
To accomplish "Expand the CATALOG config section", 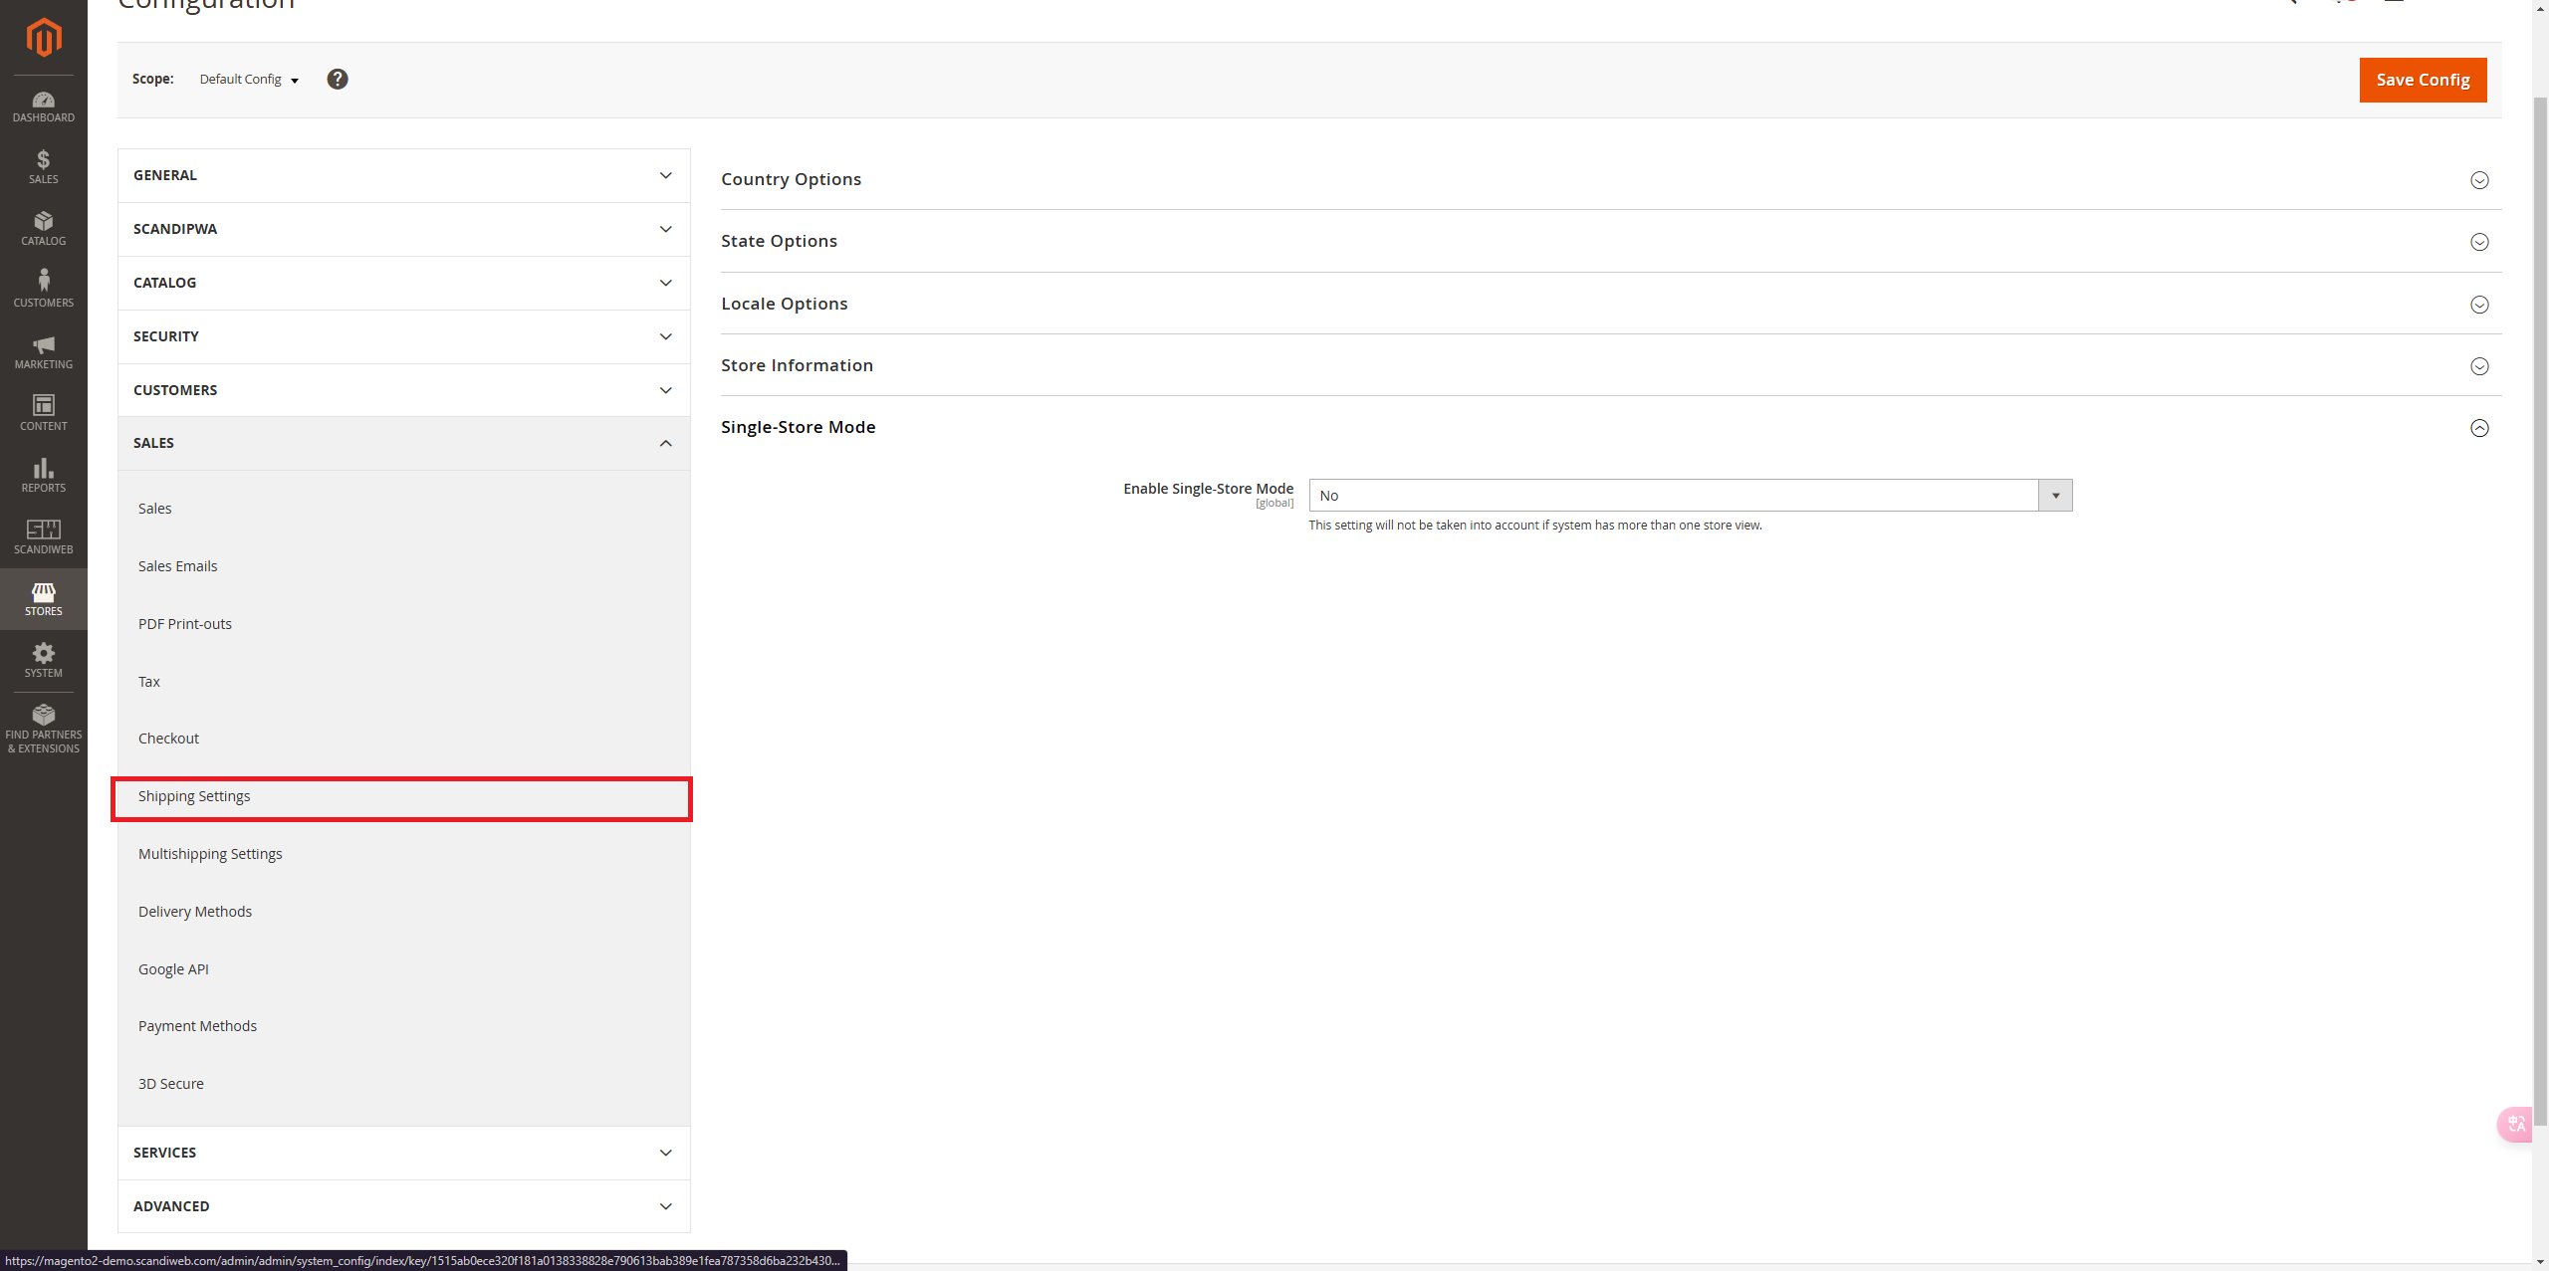I will coord(404,283).
